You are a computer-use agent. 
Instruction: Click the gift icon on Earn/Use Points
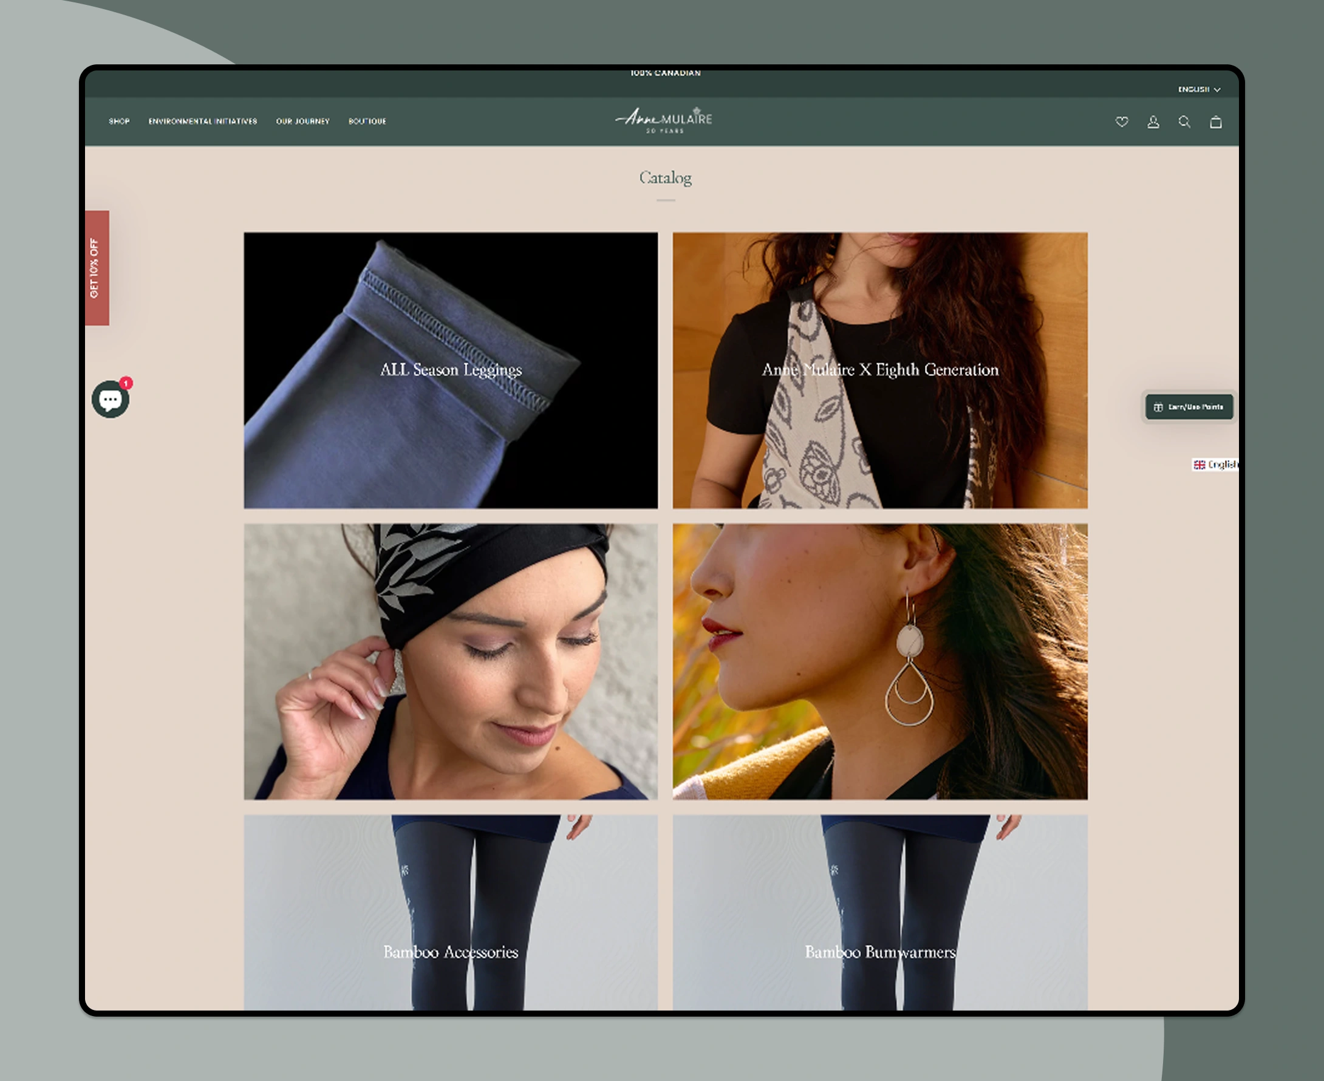point(1158,408)
